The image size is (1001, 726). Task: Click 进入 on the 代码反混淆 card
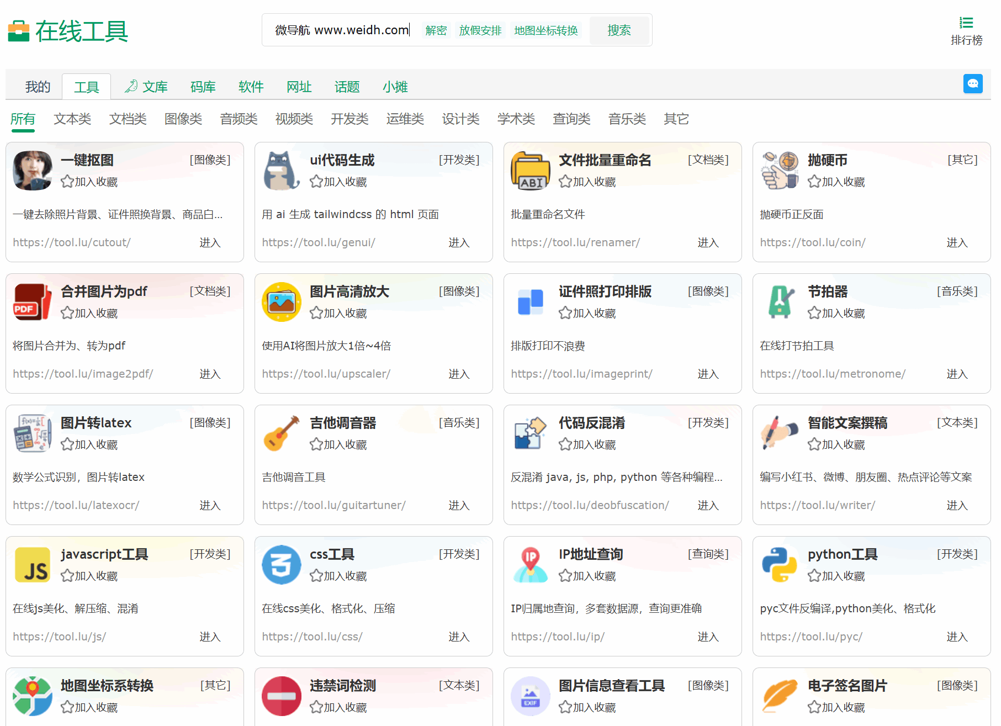(708, 505)
